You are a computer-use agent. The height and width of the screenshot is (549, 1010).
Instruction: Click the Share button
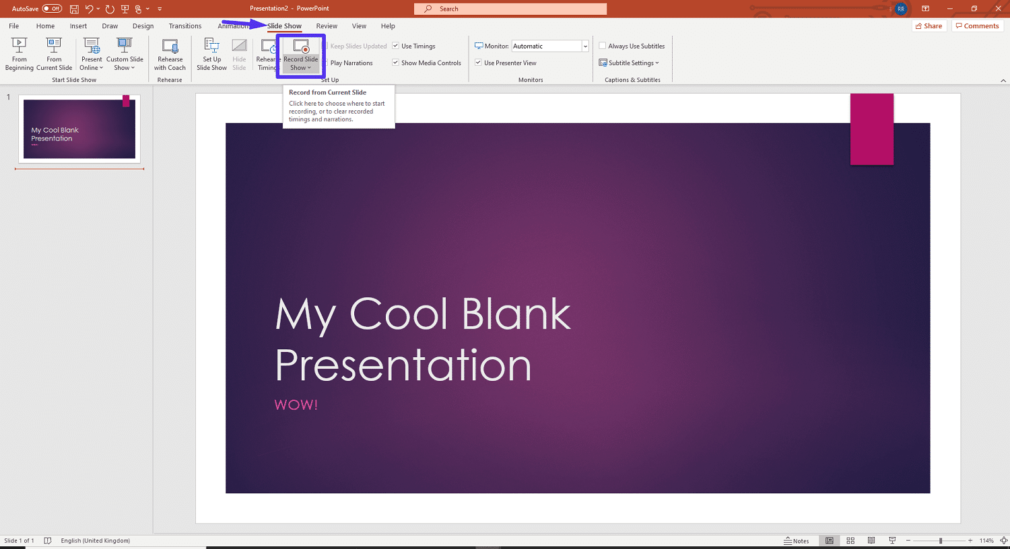pos(929,26)
